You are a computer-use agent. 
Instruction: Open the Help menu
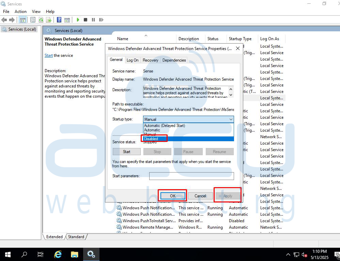pyautogui.click(x=50, y=12)
